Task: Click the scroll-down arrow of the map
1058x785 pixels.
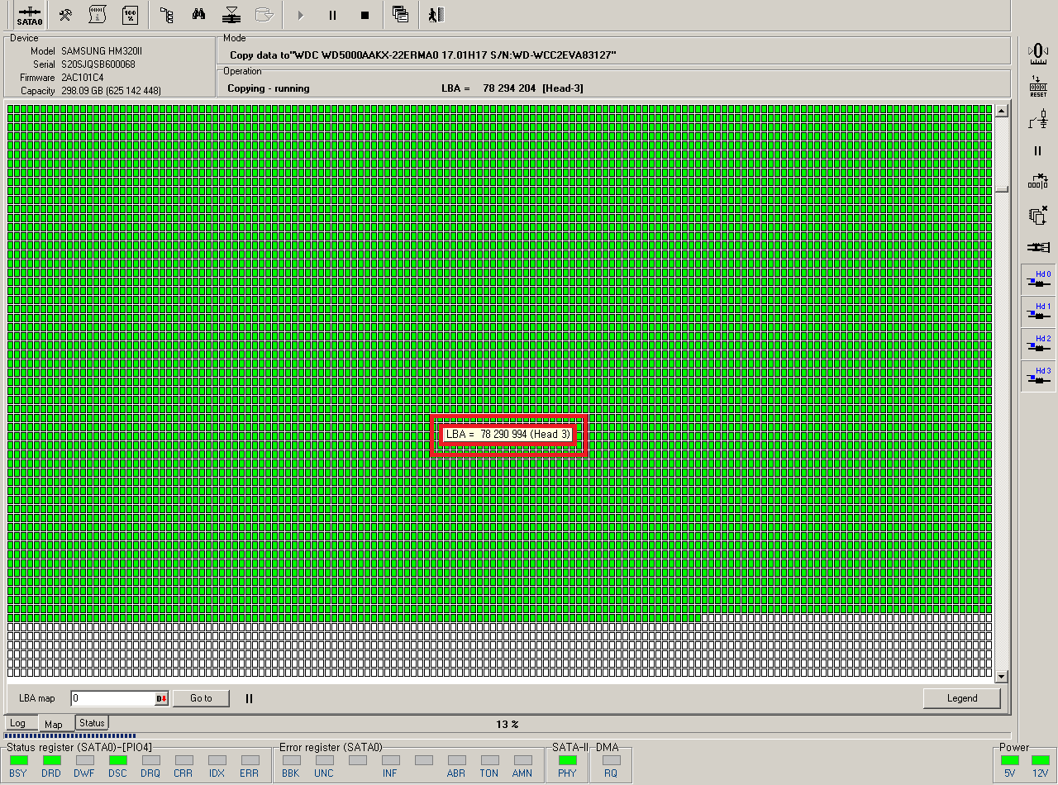Action: [1002, 677]
